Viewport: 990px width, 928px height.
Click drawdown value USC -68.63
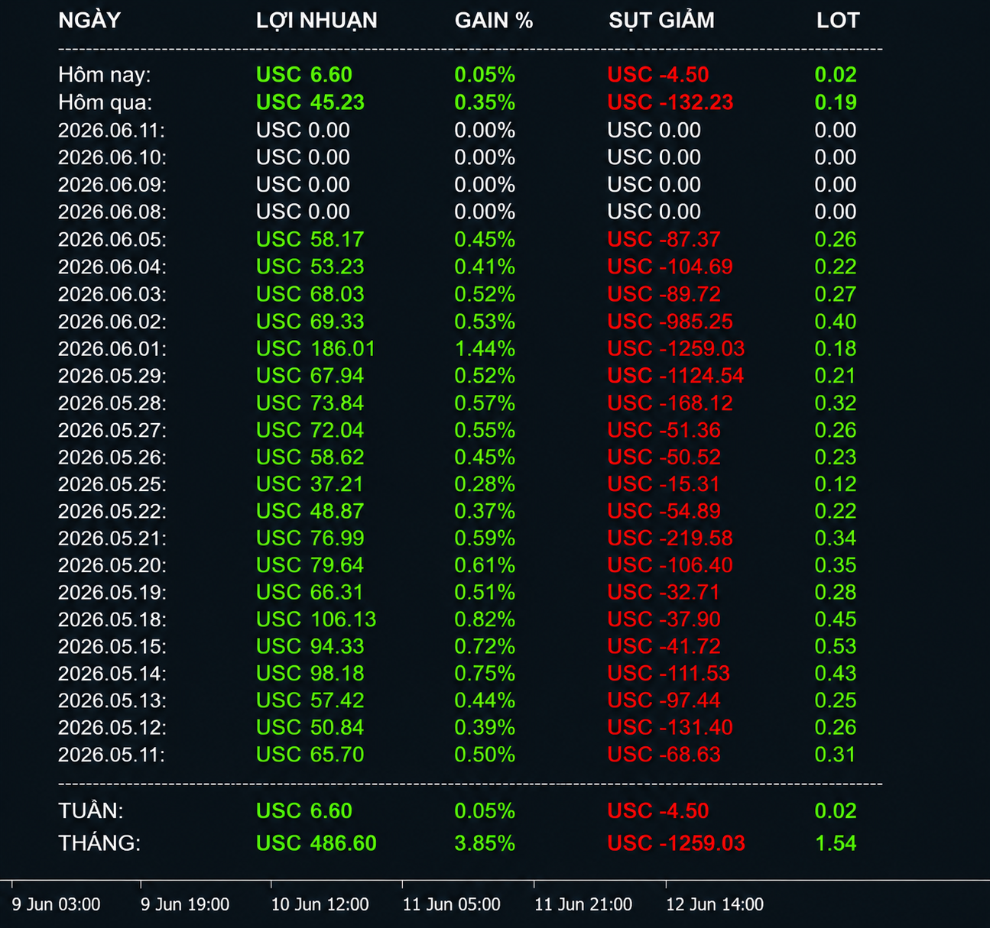tap(664, 755)
